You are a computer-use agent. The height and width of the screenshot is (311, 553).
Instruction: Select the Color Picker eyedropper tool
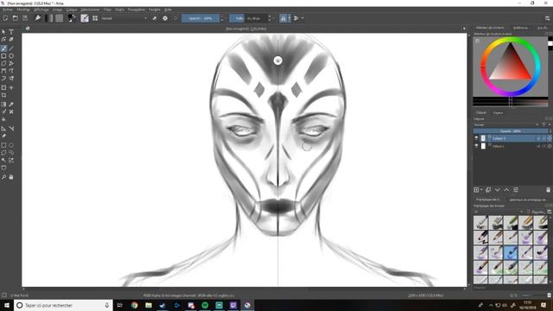point(11,105)
